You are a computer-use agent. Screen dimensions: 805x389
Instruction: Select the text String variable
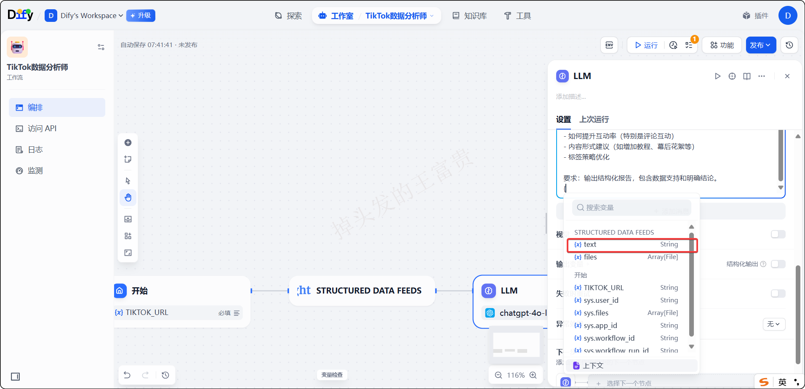627,244
